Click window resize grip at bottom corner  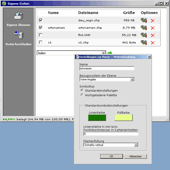pyautogui.click(x=167, y=120)
